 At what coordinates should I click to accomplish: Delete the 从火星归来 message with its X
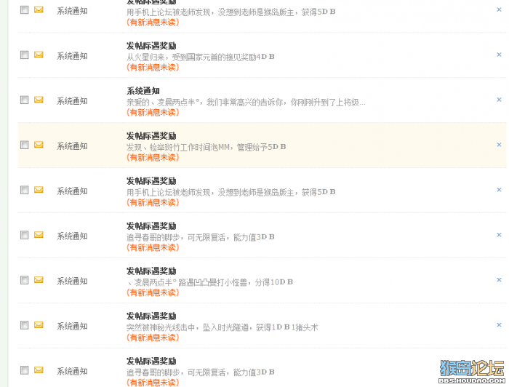[499, 55]
